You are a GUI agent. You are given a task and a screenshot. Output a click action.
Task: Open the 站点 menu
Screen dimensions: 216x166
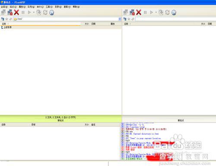13,7
